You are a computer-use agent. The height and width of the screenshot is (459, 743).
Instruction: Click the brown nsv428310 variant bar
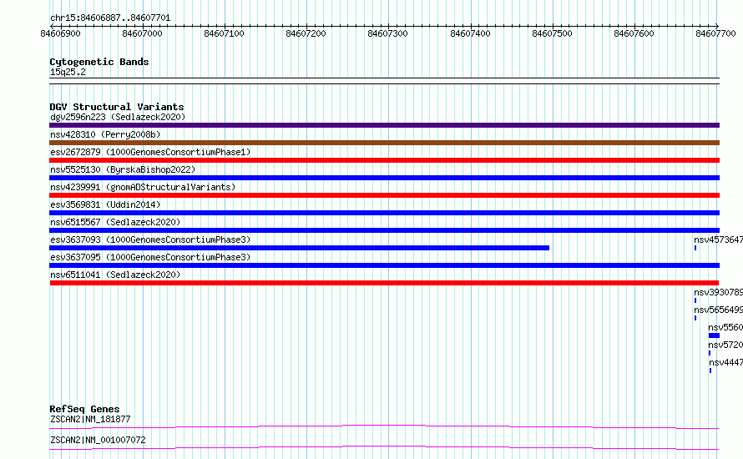[384, 143]
